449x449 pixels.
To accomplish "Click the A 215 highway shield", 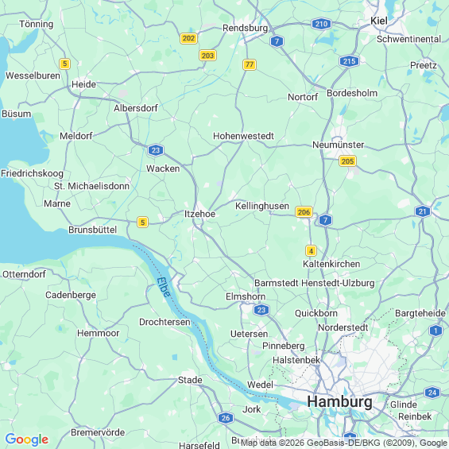I will pos(349,61).
